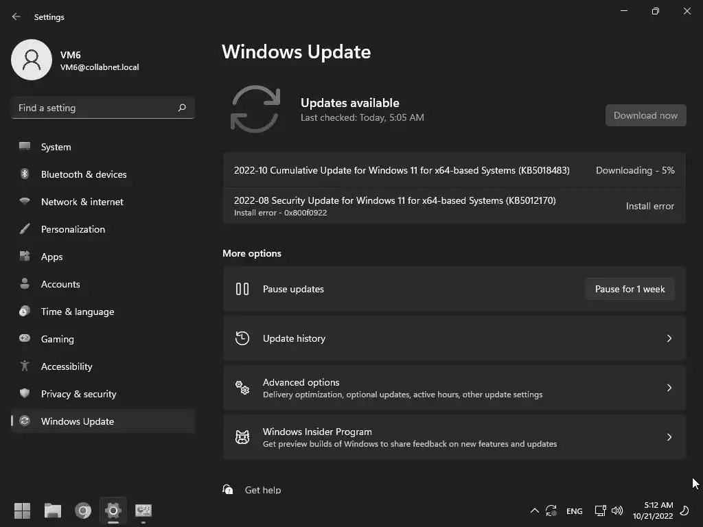Click the VM6@collabnet.local account name
This screenshot has width=703, height=527.
point(100,67)
